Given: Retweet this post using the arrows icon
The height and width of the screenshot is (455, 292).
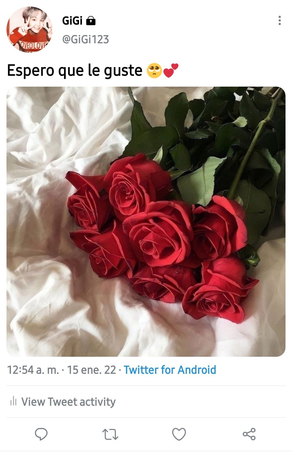Looking at the screenshot, I should pyautogui.click(x=110, y=434).
